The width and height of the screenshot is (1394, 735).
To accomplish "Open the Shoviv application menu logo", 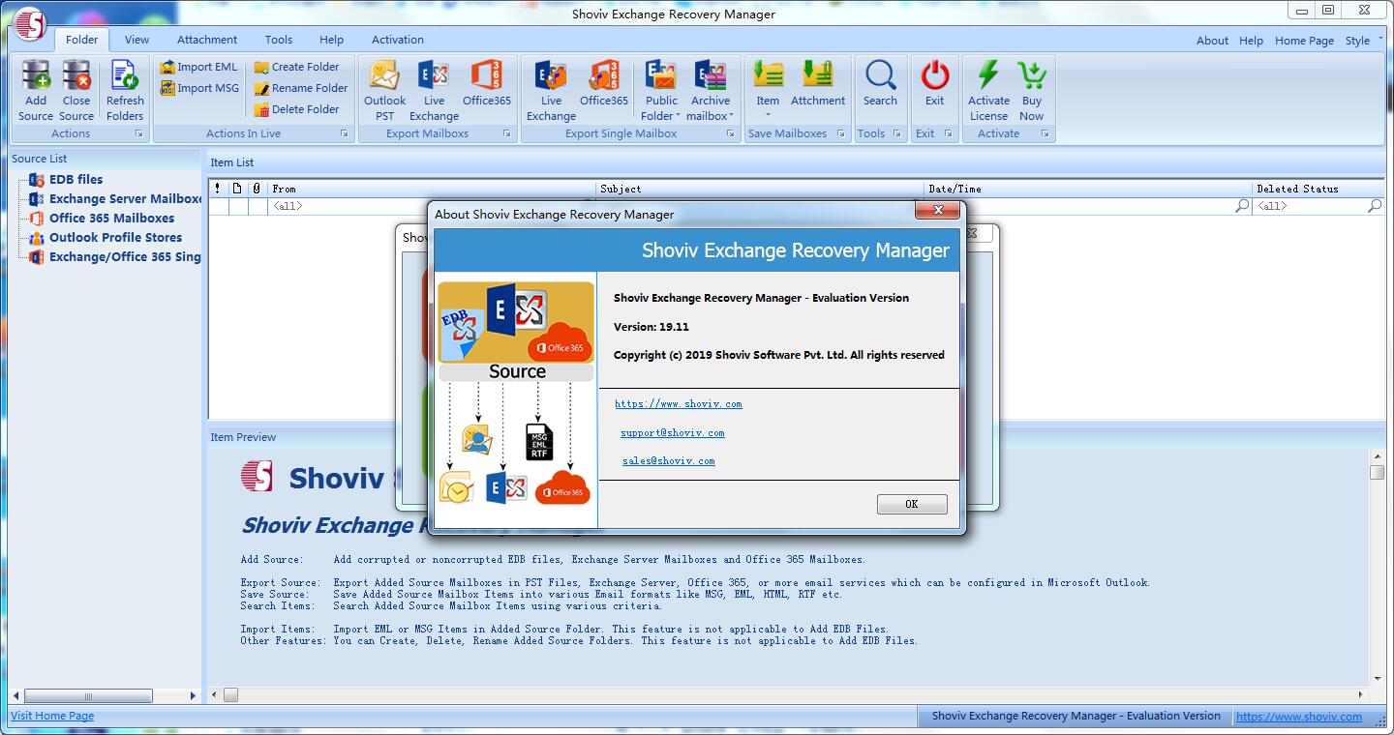I will coord(29,23).
